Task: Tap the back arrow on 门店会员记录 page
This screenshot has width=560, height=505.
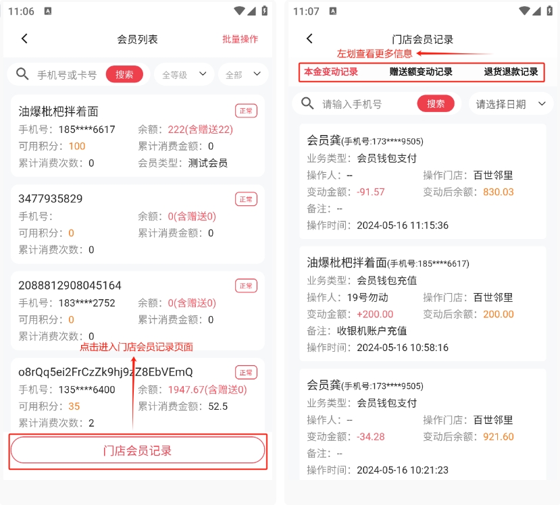Action: tap(309, 39)
